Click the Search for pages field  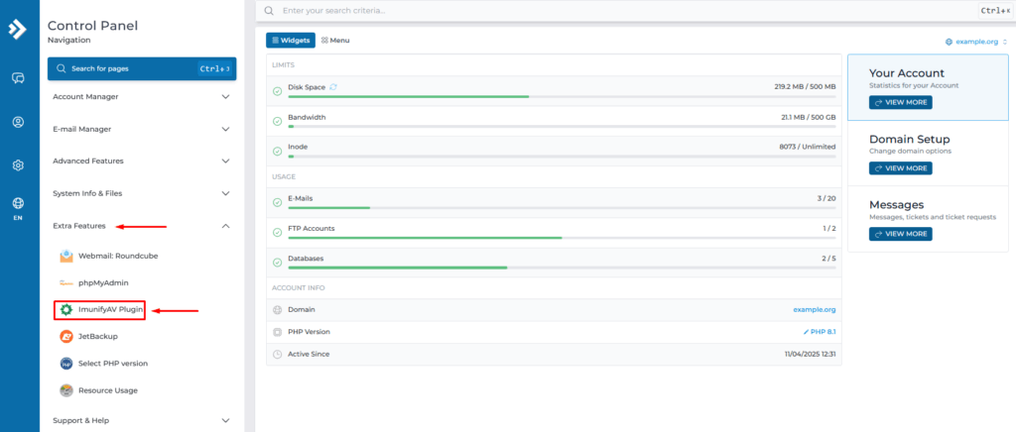click(129, 68)
